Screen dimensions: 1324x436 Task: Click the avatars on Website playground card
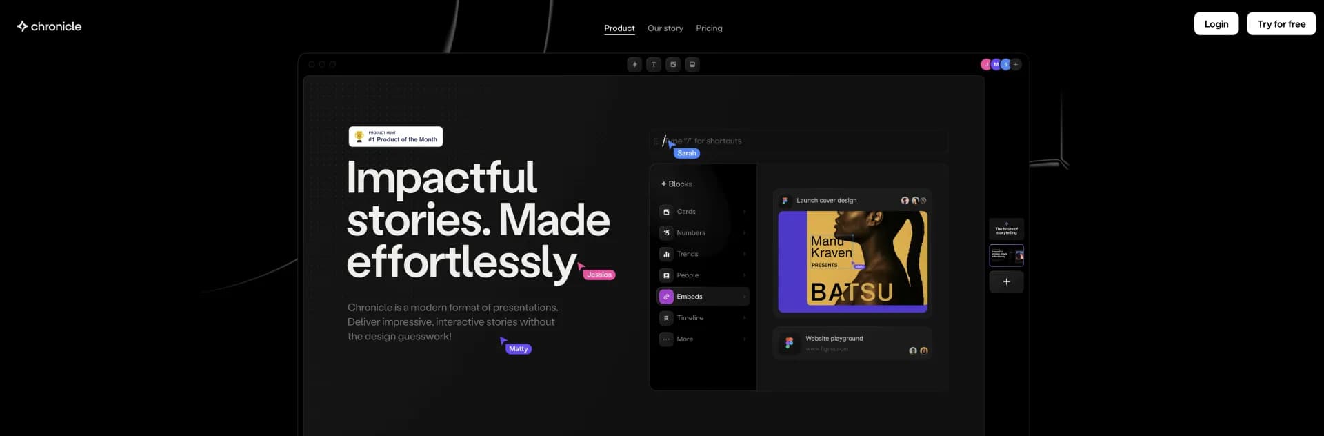[x=919, y=350]
